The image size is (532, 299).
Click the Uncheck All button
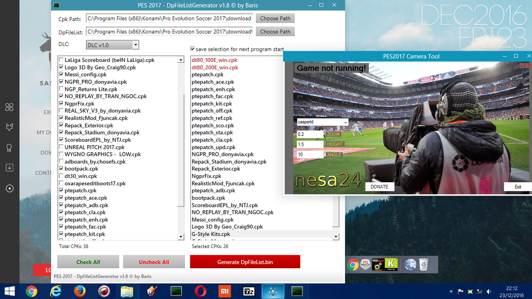154,262
